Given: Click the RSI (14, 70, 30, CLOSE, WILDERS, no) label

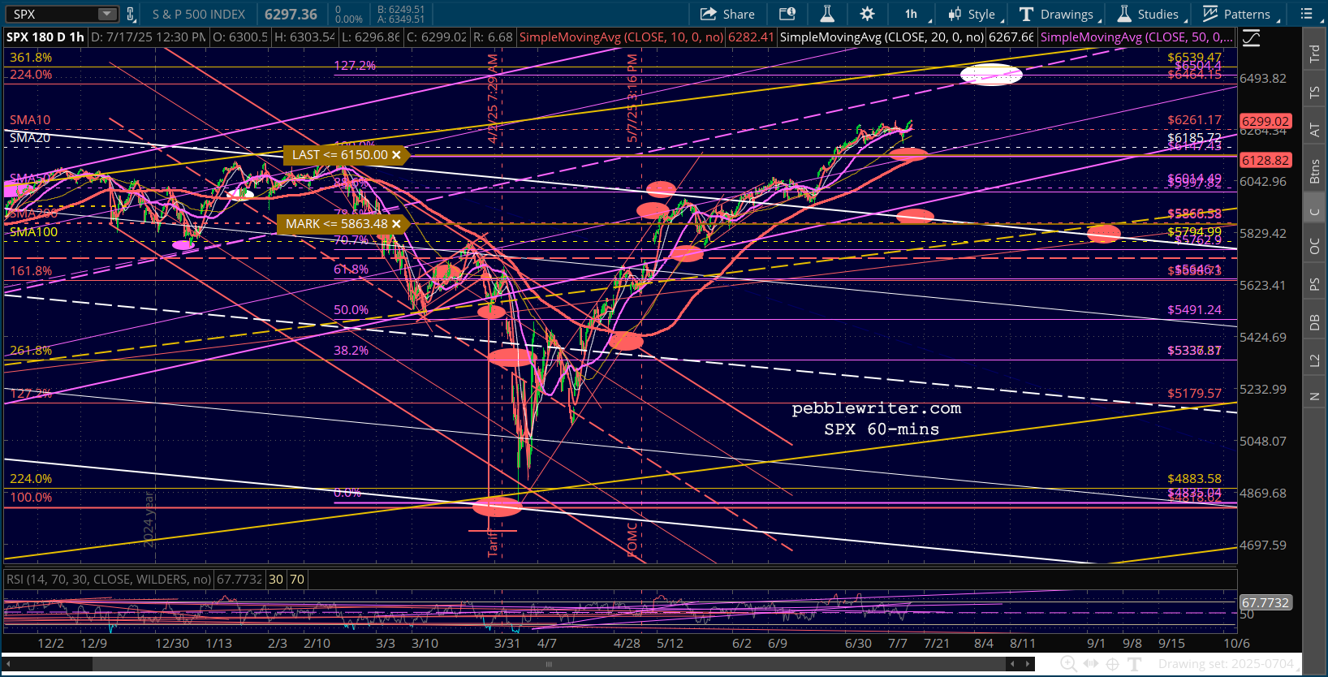Looking at the screenshot, I should 109,580.
